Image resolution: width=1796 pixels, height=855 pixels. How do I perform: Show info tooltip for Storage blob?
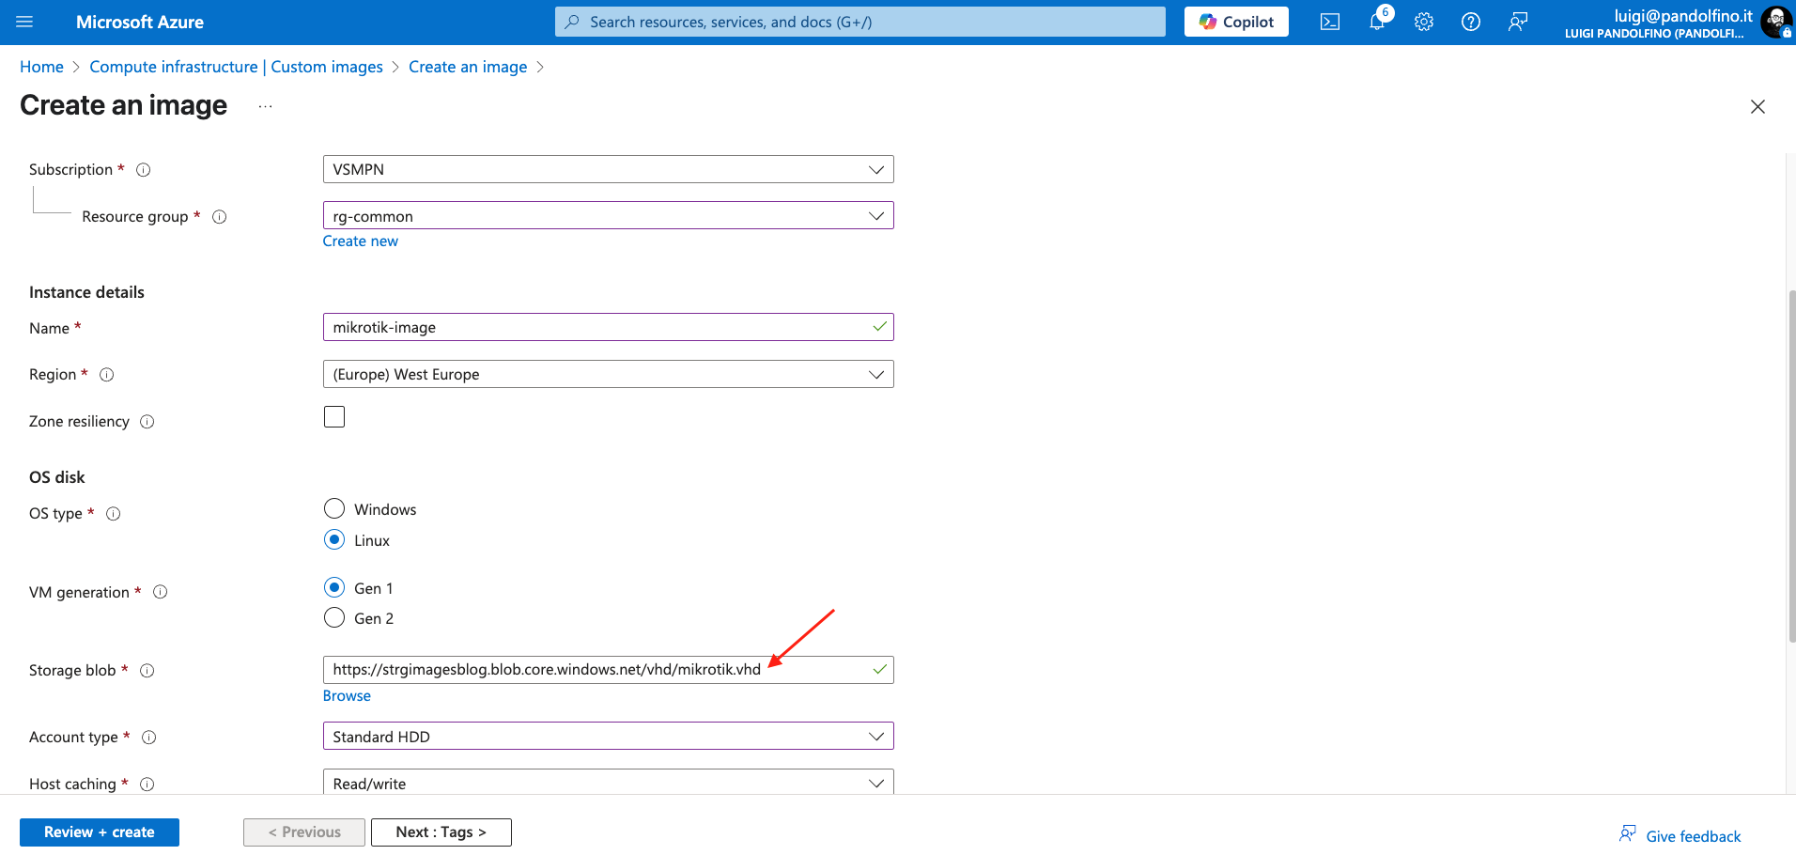(147, 671)
